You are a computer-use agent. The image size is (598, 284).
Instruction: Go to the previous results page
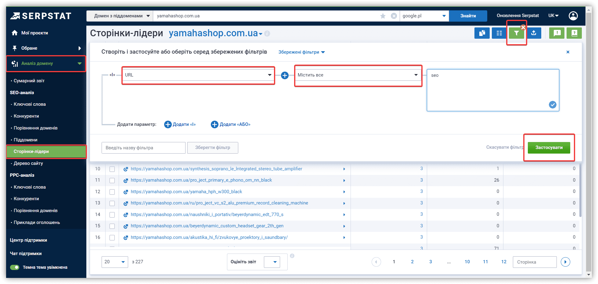point(376,262)
